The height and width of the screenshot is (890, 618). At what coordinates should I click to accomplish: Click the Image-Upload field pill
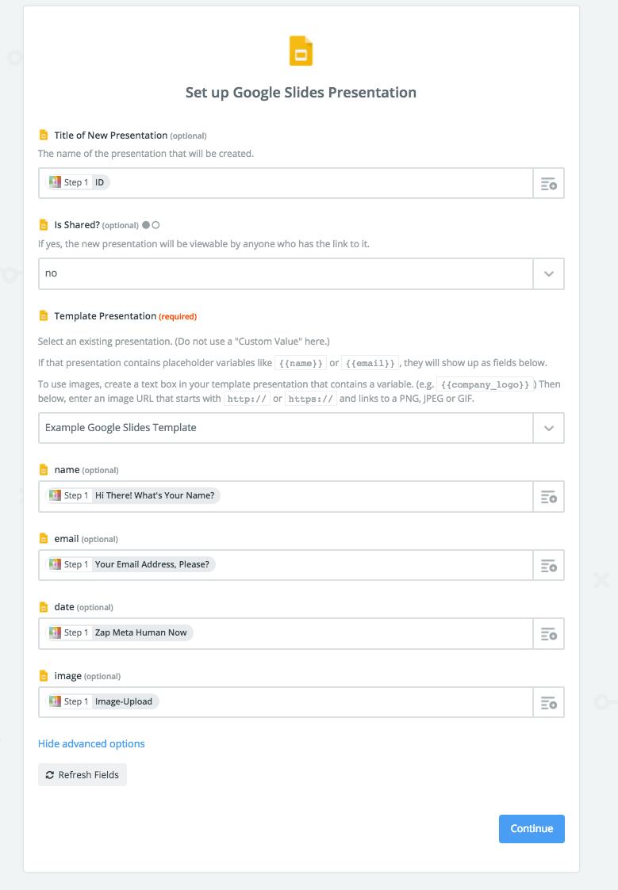102,701
